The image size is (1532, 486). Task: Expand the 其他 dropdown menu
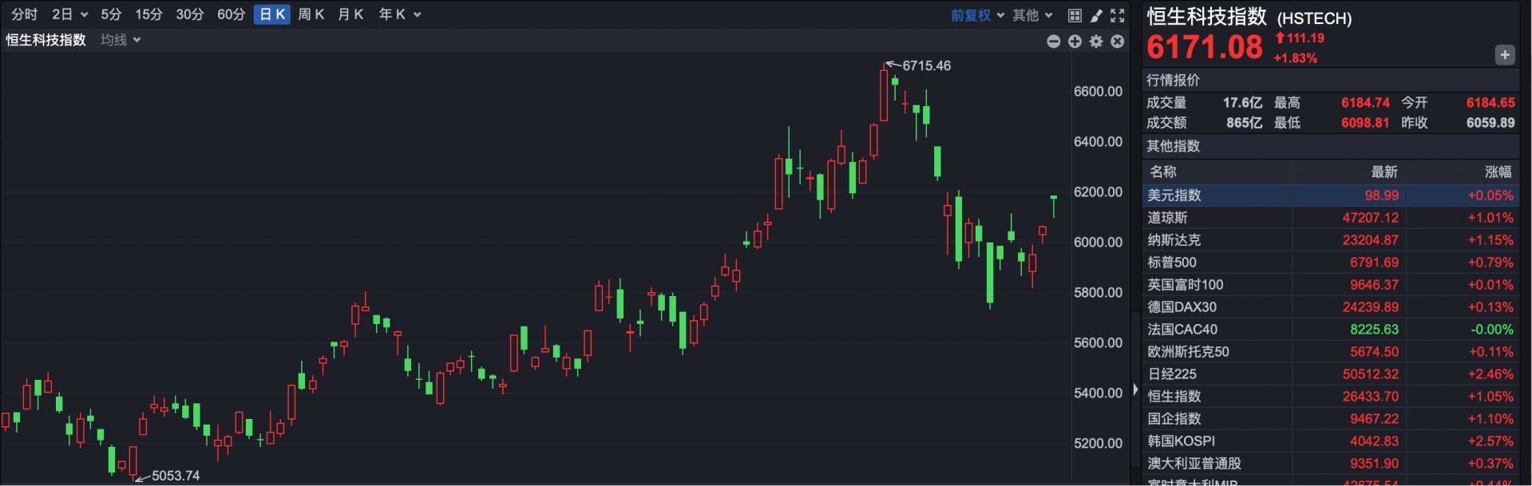coord(1032,15)
